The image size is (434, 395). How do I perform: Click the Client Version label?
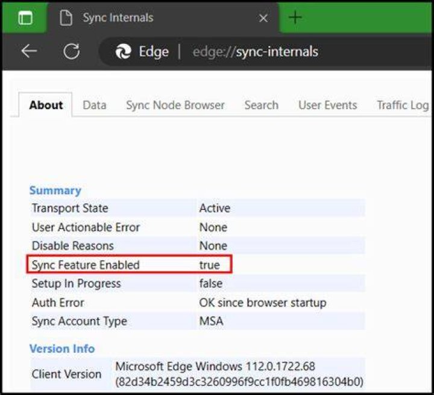pos(66,374)
